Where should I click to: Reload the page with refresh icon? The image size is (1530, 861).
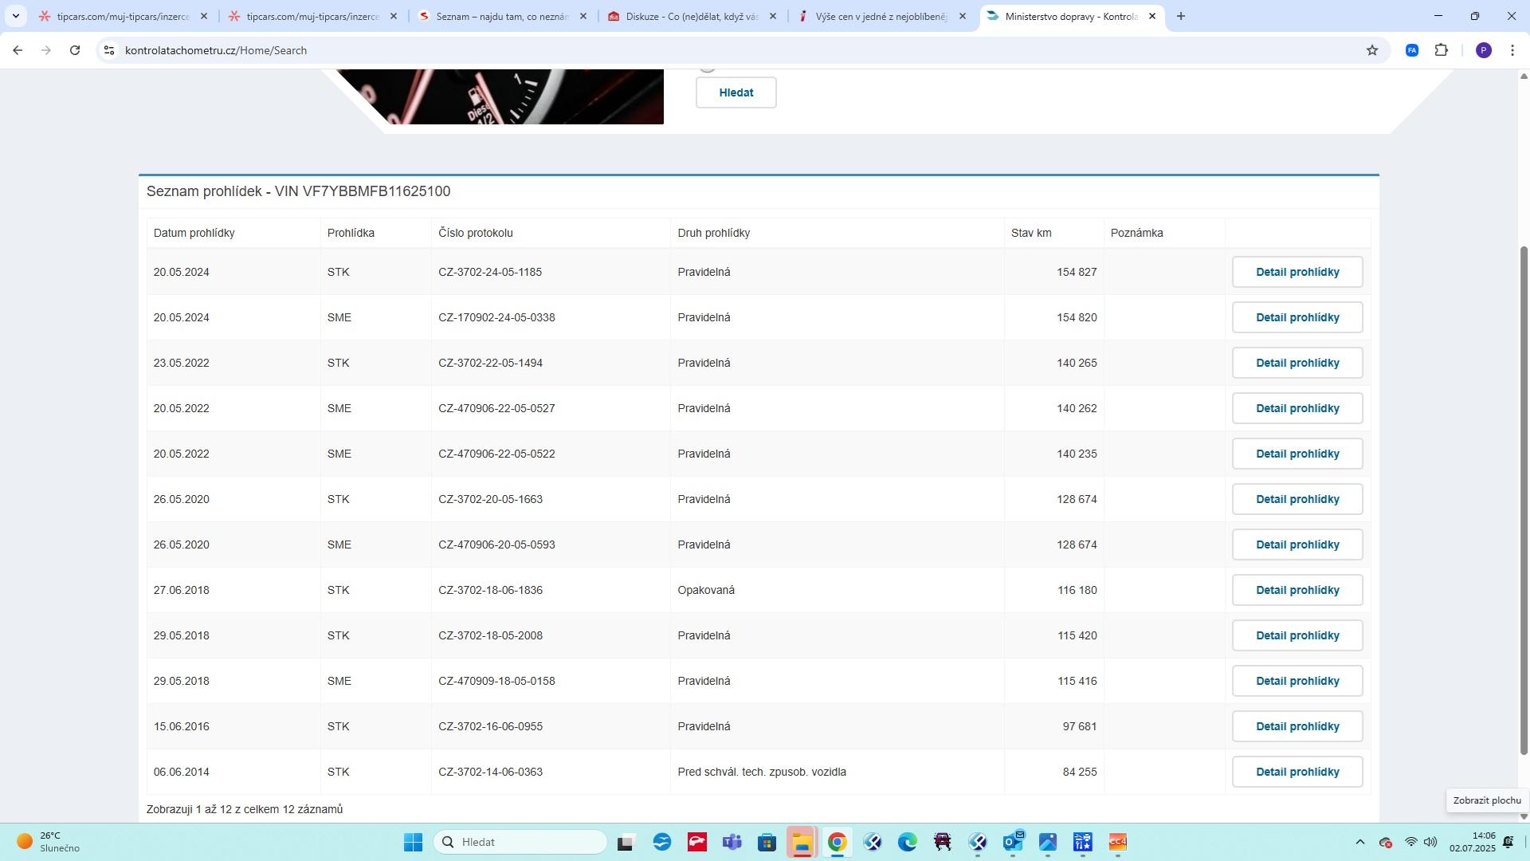75,50
